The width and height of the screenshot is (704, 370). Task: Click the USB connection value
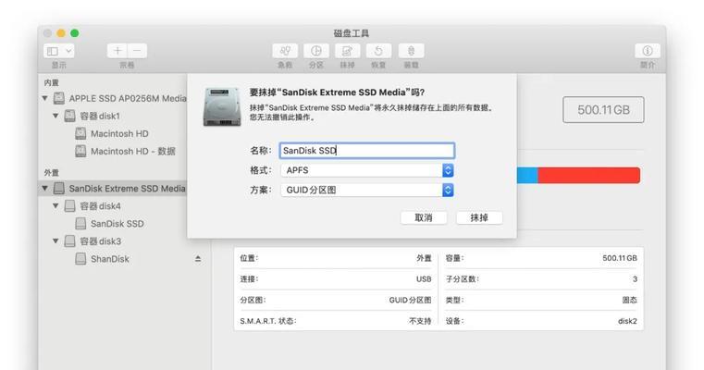424,279
